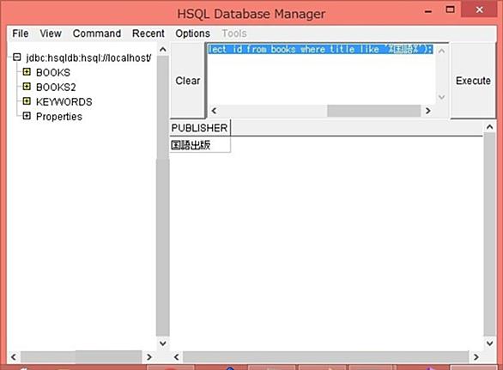Click the SQL area horizontal scrollbar thumb
The image size is (503, 370).
click(x=374, y=111)
